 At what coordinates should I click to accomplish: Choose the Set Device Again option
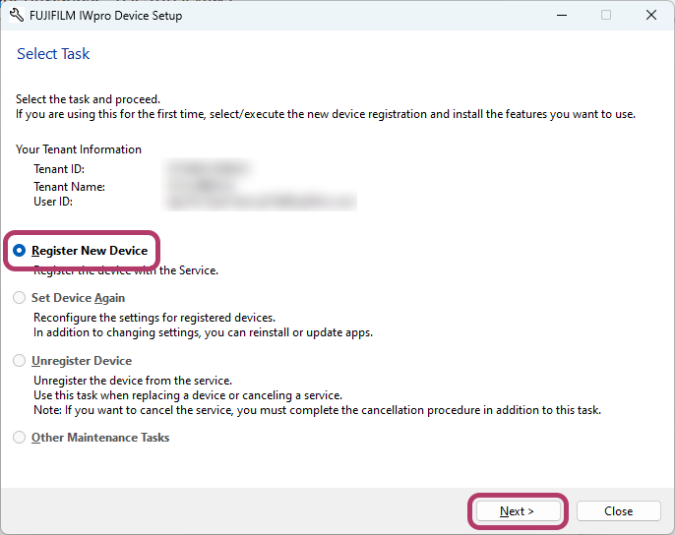click(x=20, y=297)
